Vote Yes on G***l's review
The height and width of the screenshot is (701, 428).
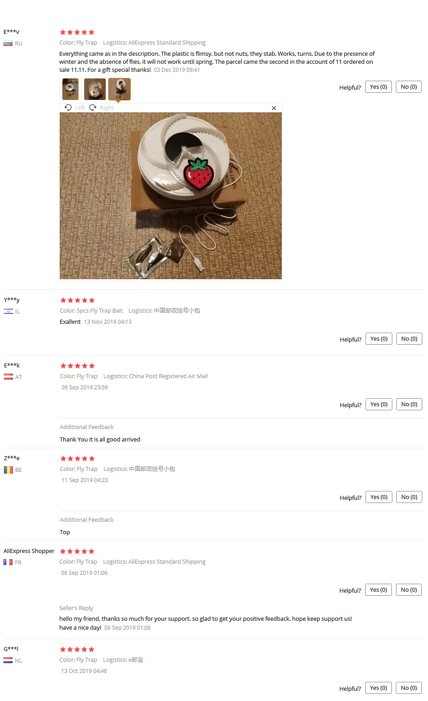coord(379,688)
